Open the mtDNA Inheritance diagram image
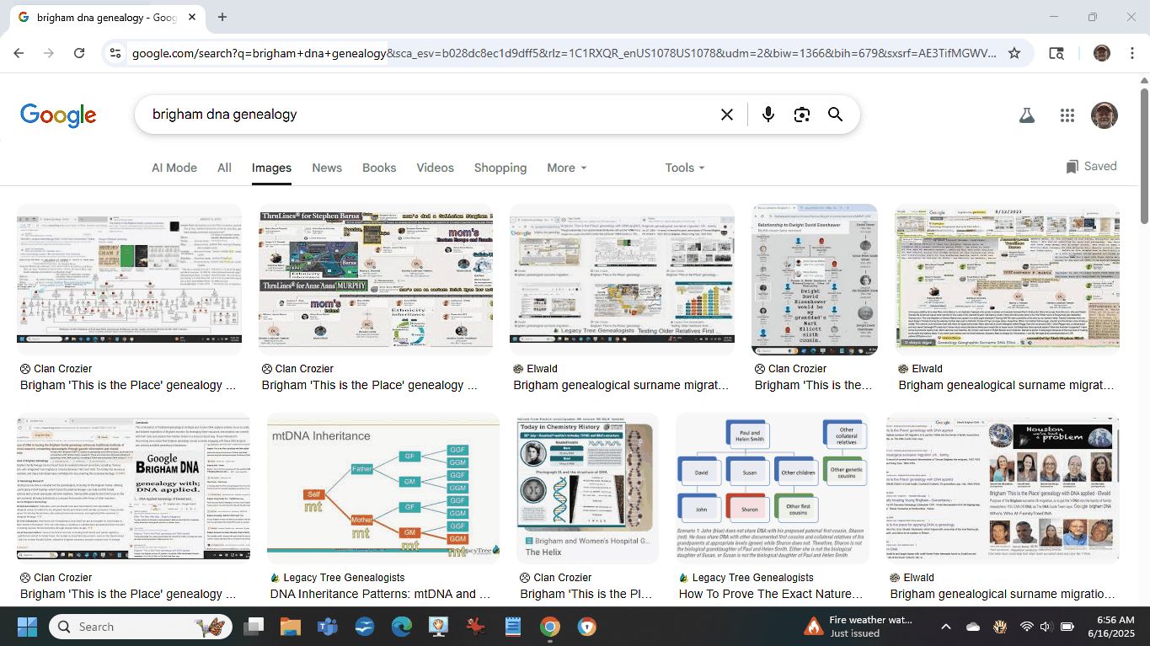1150x646 pixels. pyautogui.click(x=383, y=490)
